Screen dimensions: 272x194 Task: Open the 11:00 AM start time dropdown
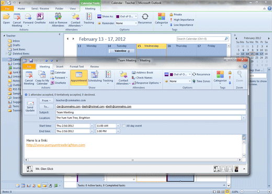[x=118, y=126]
